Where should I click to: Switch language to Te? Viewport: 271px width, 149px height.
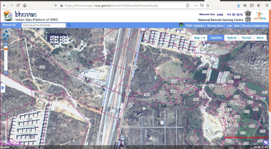[241, 14]
